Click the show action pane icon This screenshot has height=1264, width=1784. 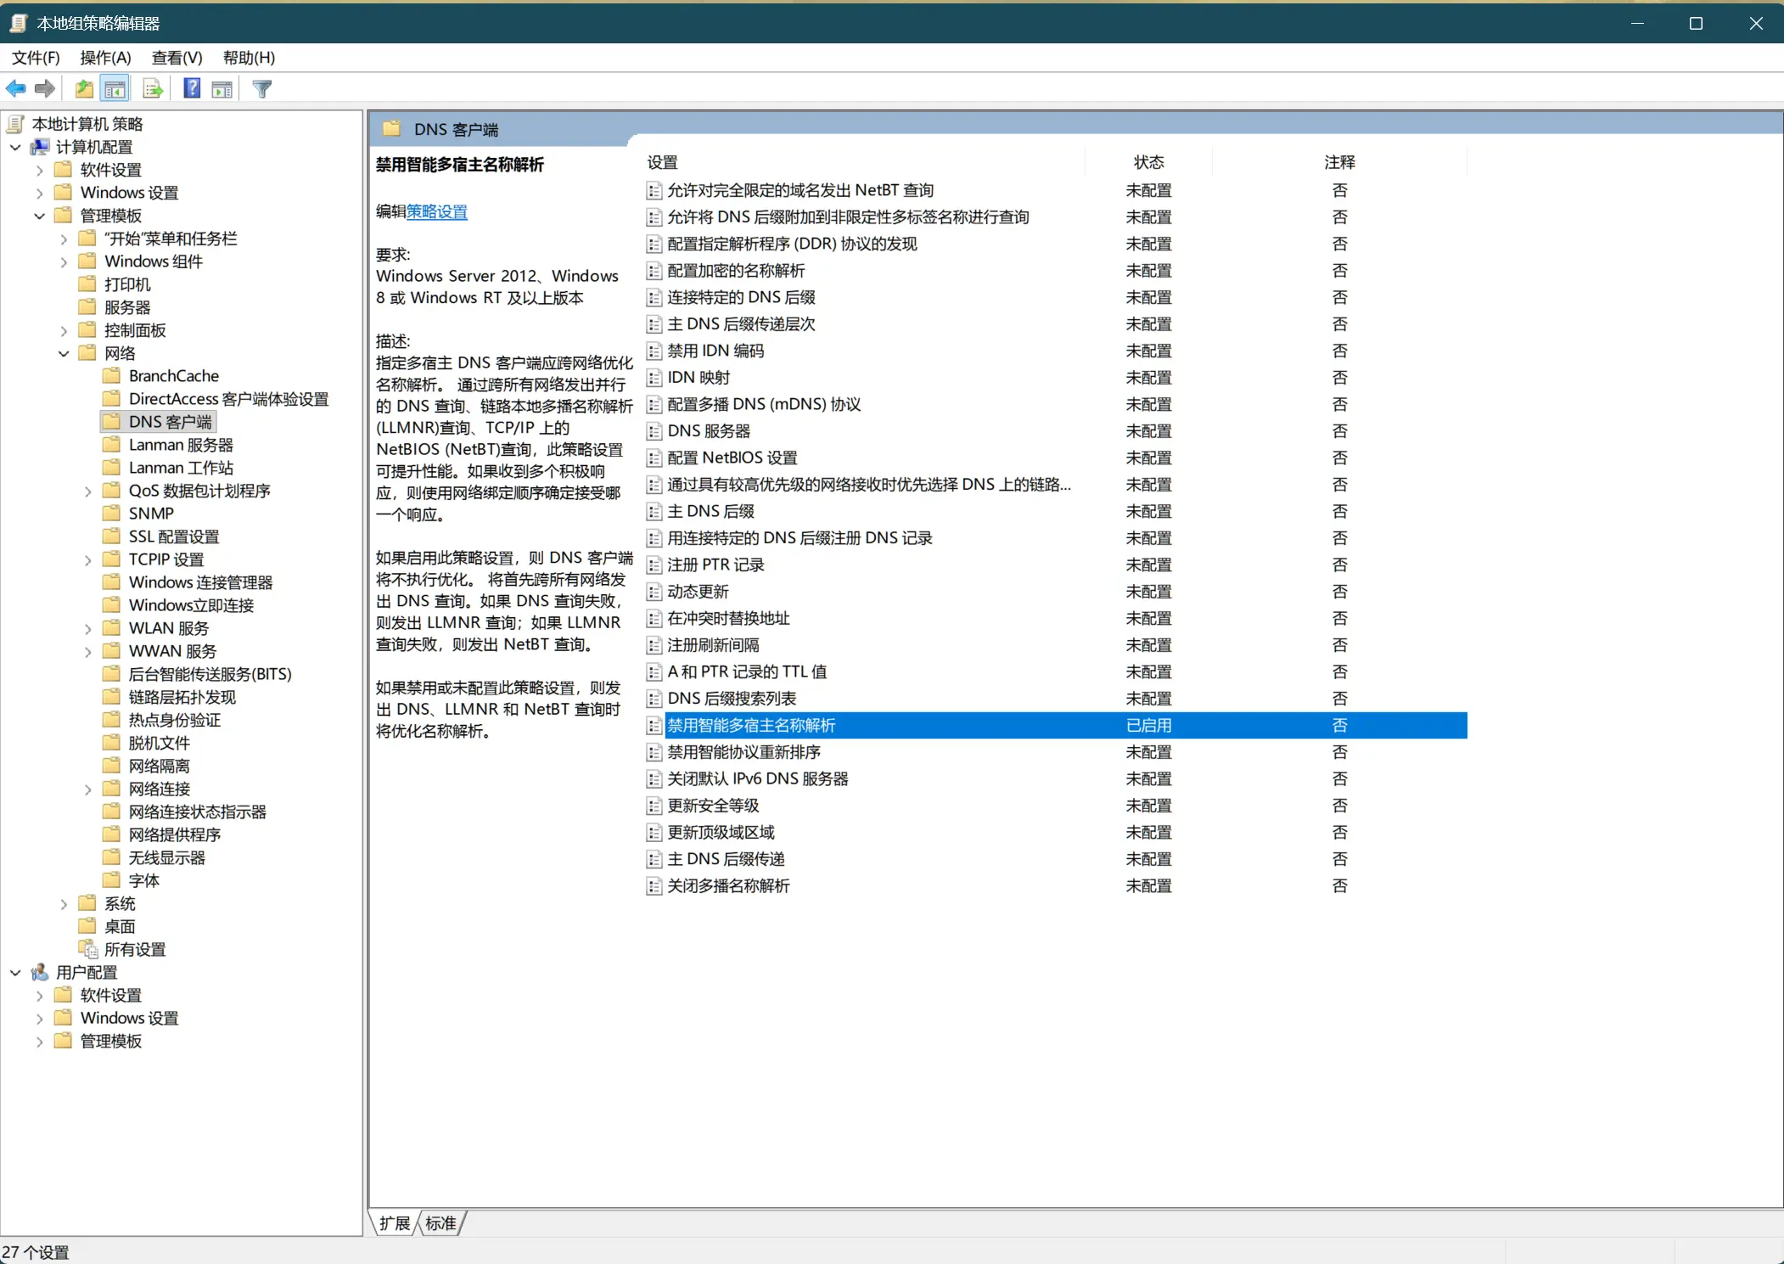(221, 88)
